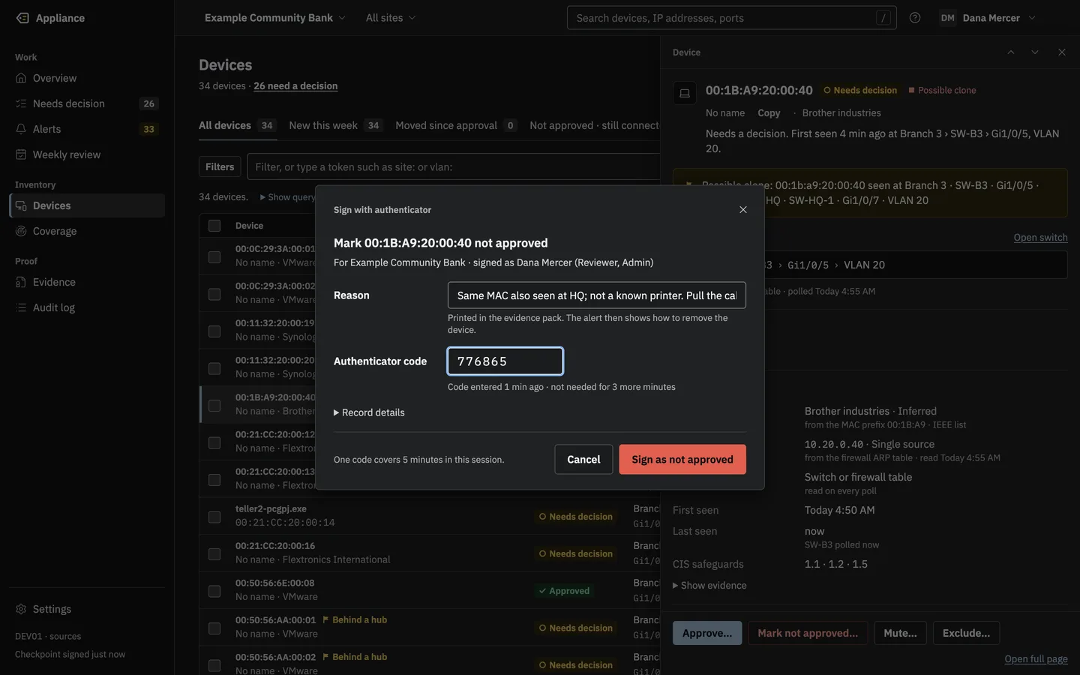Expand Show evidence in the device panel
Screen dimensions: 1080x675
click(709, 586)
